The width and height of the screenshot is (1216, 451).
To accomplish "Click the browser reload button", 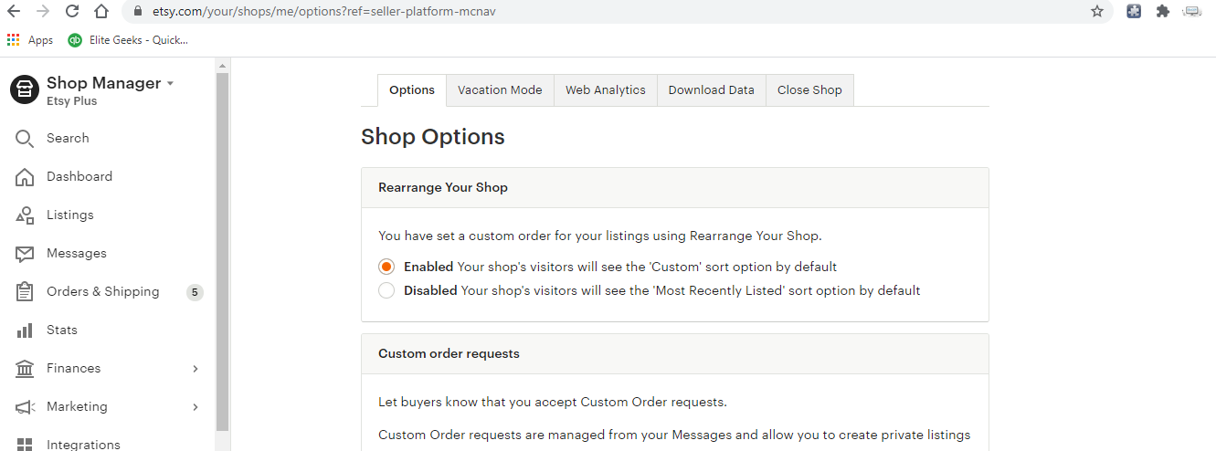I will pyautogui.click(x=72, y=12).
